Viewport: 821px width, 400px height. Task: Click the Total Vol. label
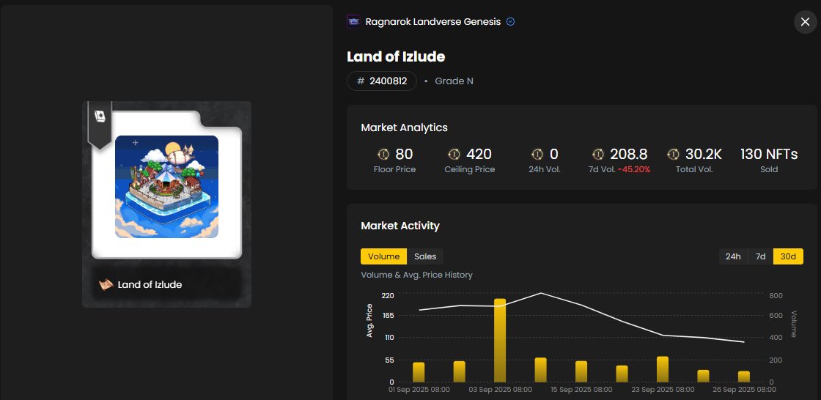point(693,170)
